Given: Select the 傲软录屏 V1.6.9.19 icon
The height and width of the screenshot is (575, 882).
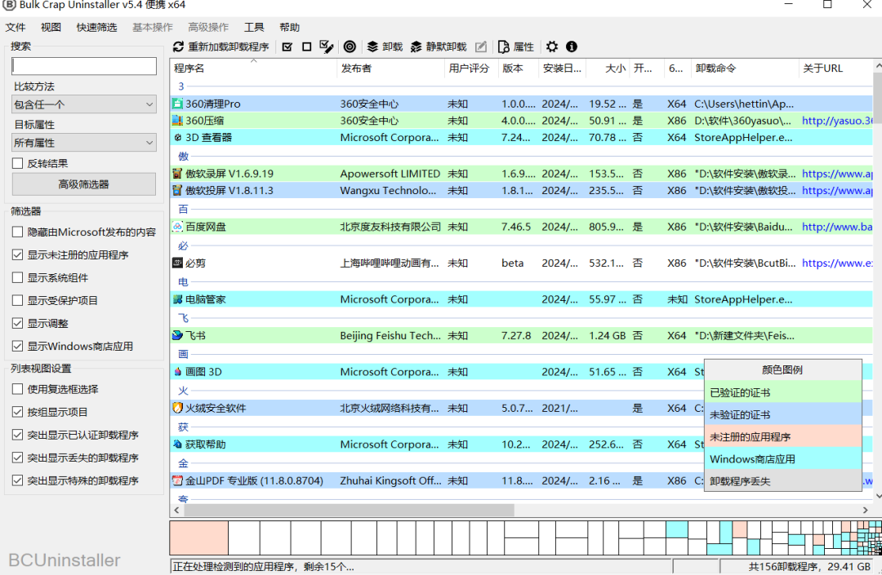Looking at the screenshot, I should (178, 174).
